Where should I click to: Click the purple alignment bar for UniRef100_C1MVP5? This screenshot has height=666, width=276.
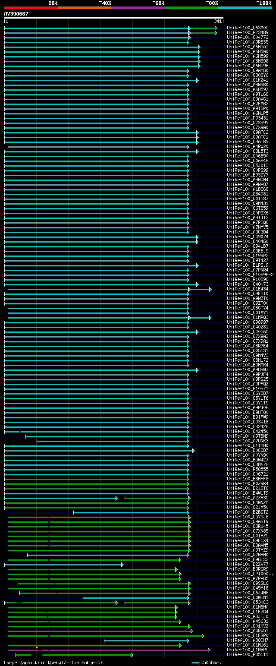(109, 650)
